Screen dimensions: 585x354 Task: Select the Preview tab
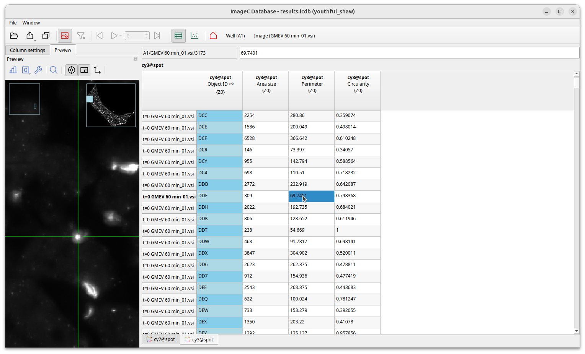pyautogui.click(x=63, y=50)
